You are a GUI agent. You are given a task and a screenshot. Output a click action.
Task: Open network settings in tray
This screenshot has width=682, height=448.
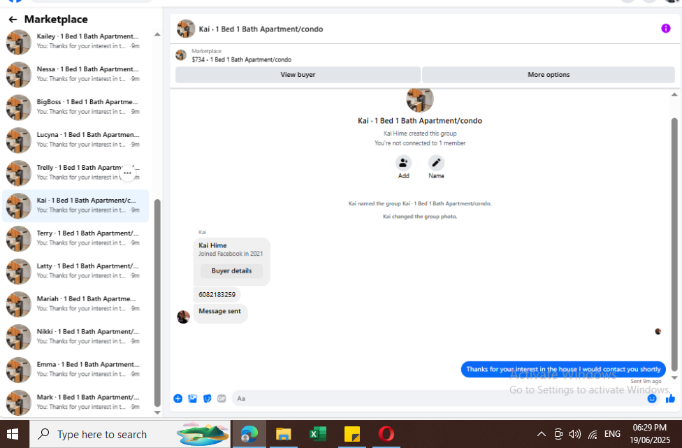tap(593, 434)
